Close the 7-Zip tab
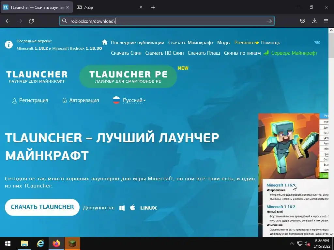The width and height of the screenshot is (334, 250). [x=141, y=7]
